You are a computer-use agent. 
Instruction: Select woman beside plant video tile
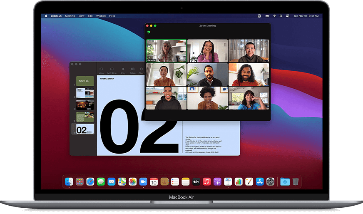(166, 75)
